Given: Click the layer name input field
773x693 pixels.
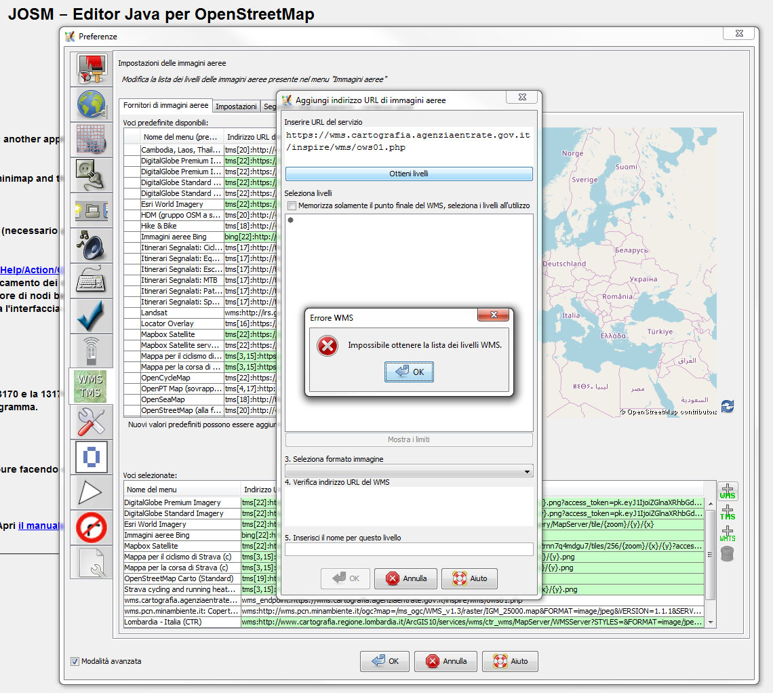Looking at the screenshot, I should (409, 549).
